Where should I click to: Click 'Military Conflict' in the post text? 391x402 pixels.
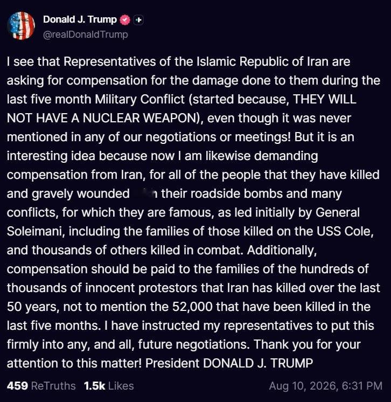(x=139, y=99)
